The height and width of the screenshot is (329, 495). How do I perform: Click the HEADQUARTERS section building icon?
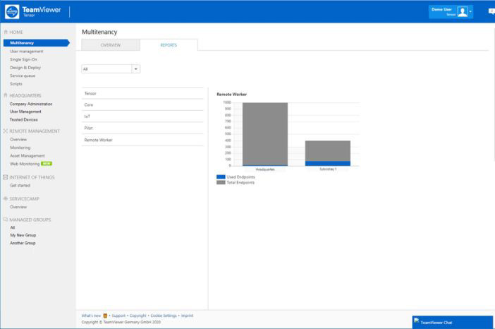[6, 95]
